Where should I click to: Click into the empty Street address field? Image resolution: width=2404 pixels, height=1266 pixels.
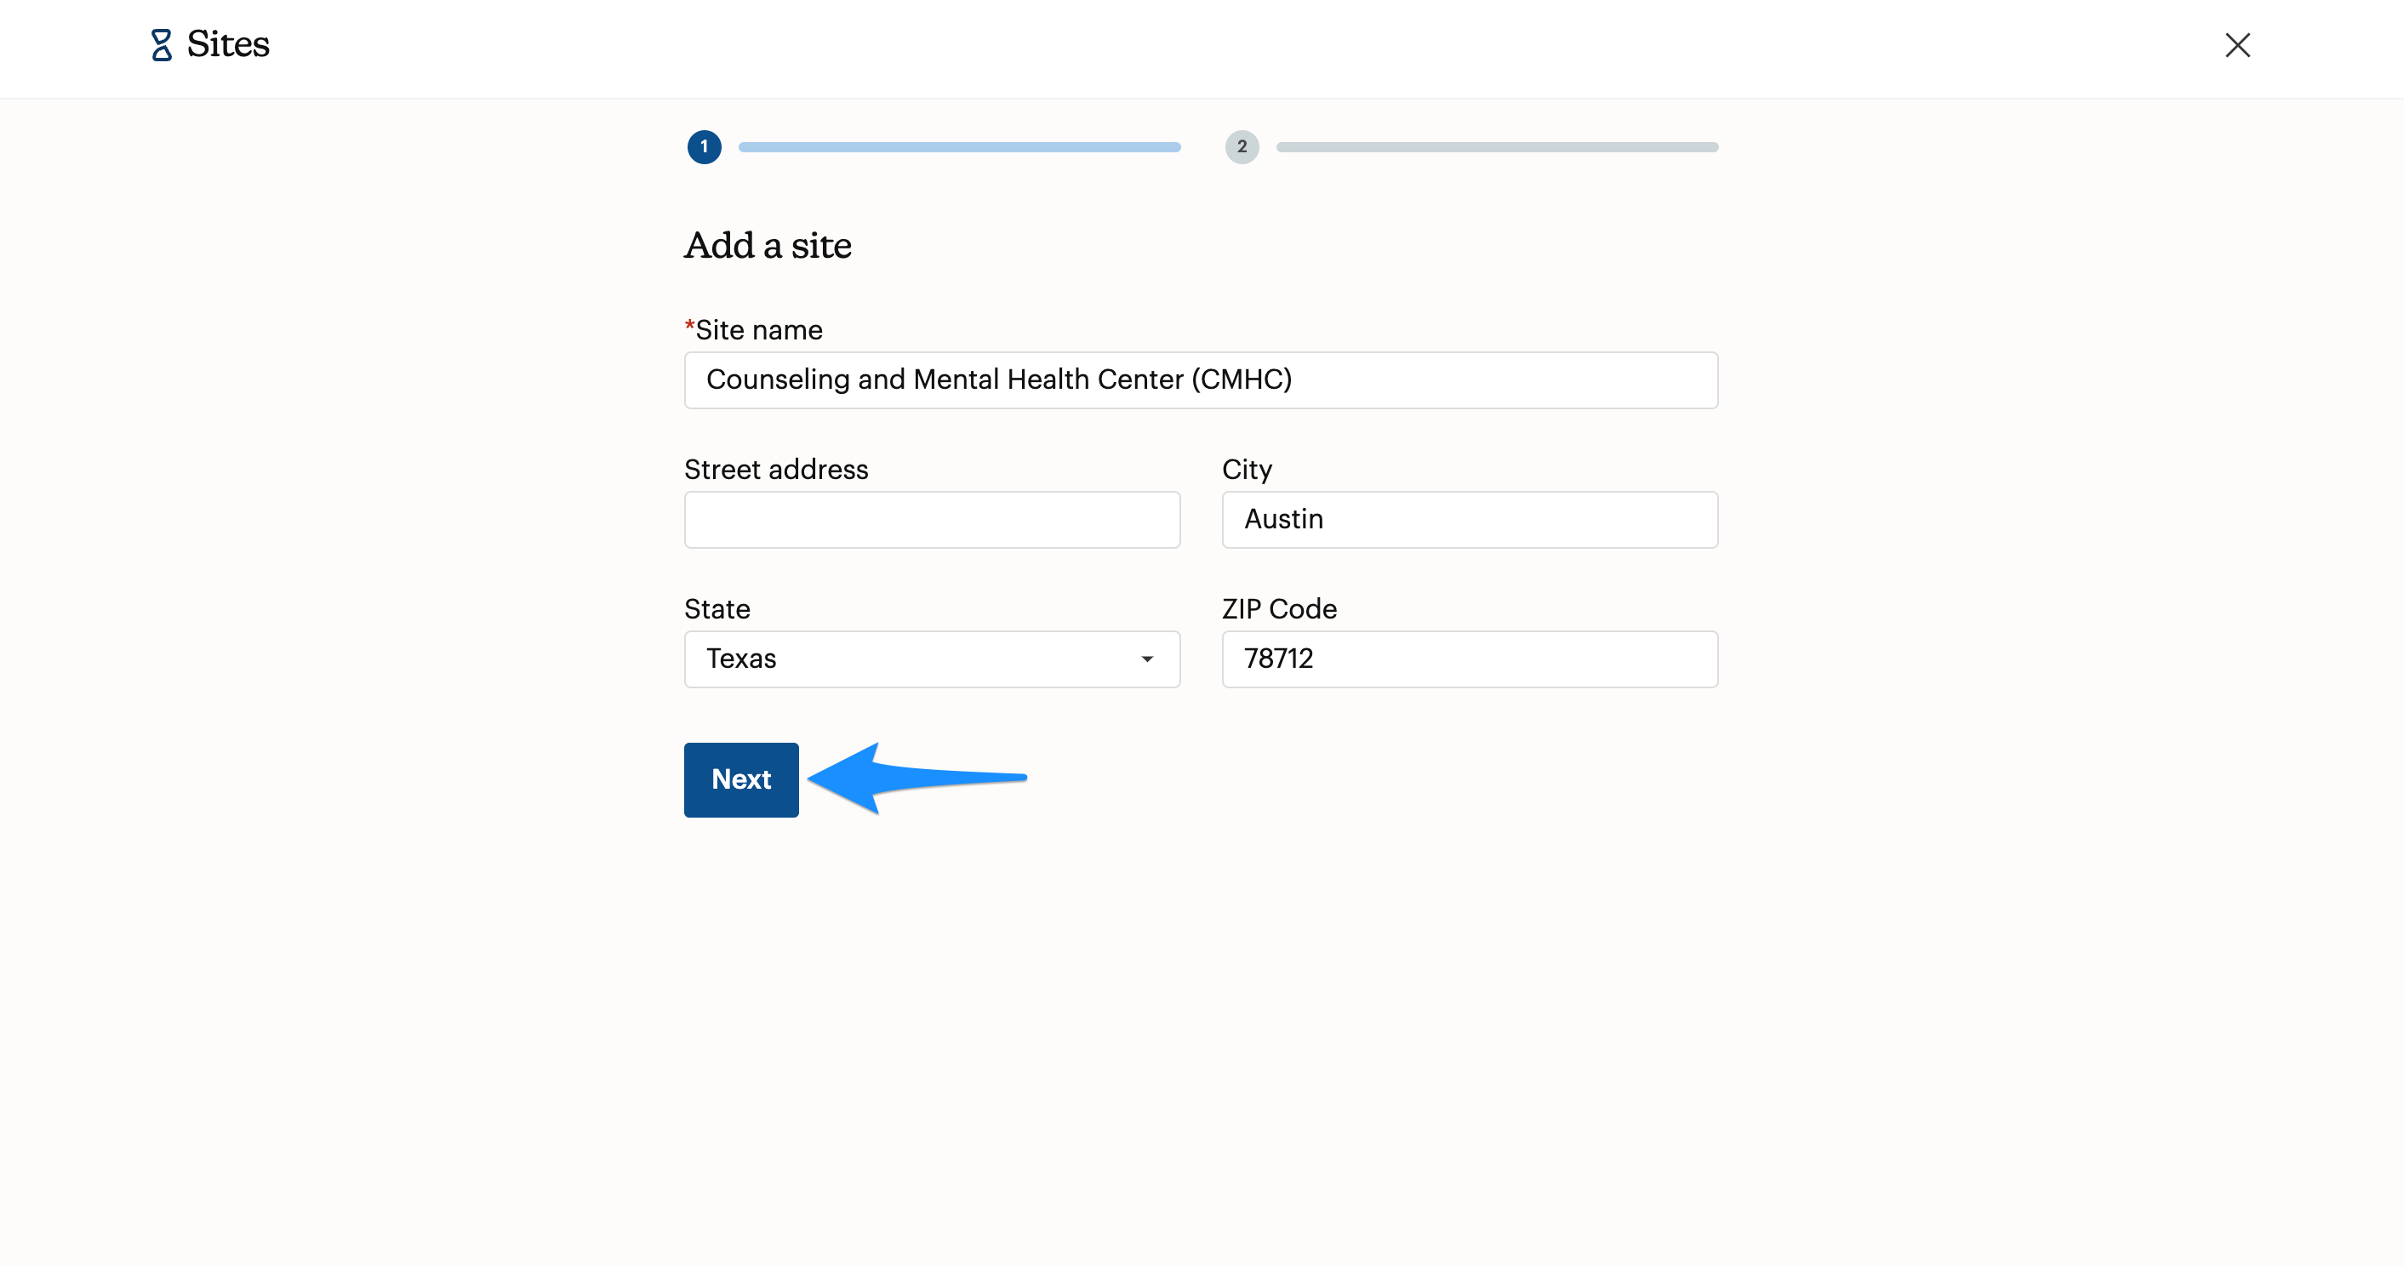(x=931, y=520)
